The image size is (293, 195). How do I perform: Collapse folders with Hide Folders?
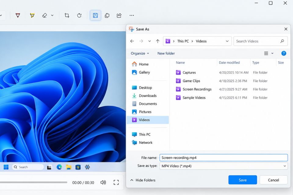pyautogui.click(x=143, y=180)
